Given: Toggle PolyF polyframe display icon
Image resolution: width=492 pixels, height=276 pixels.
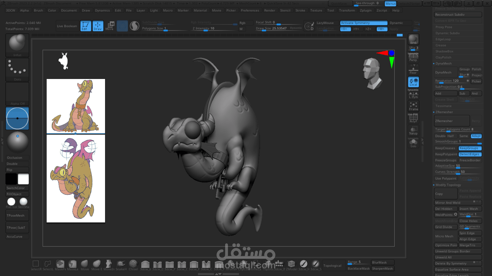Looking at the screenshot, I should pos(413,118).
